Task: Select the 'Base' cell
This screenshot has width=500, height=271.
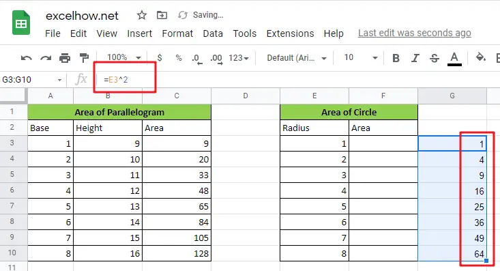Action: click(50, 128)
